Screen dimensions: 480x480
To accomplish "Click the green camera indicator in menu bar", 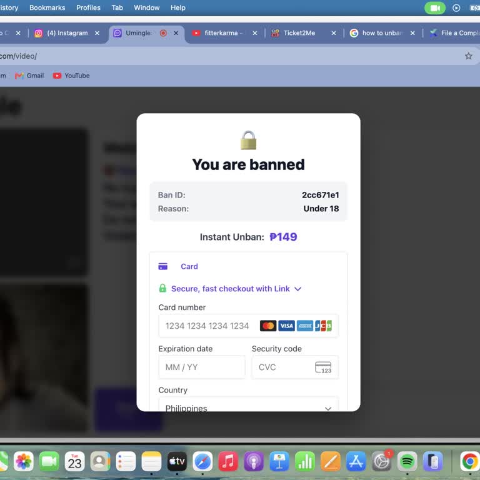I will [x=435, y=8].
